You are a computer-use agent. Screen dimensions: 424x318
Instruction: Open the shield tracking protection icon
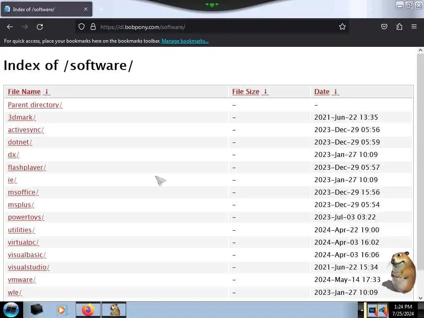[x=82, y=26]
